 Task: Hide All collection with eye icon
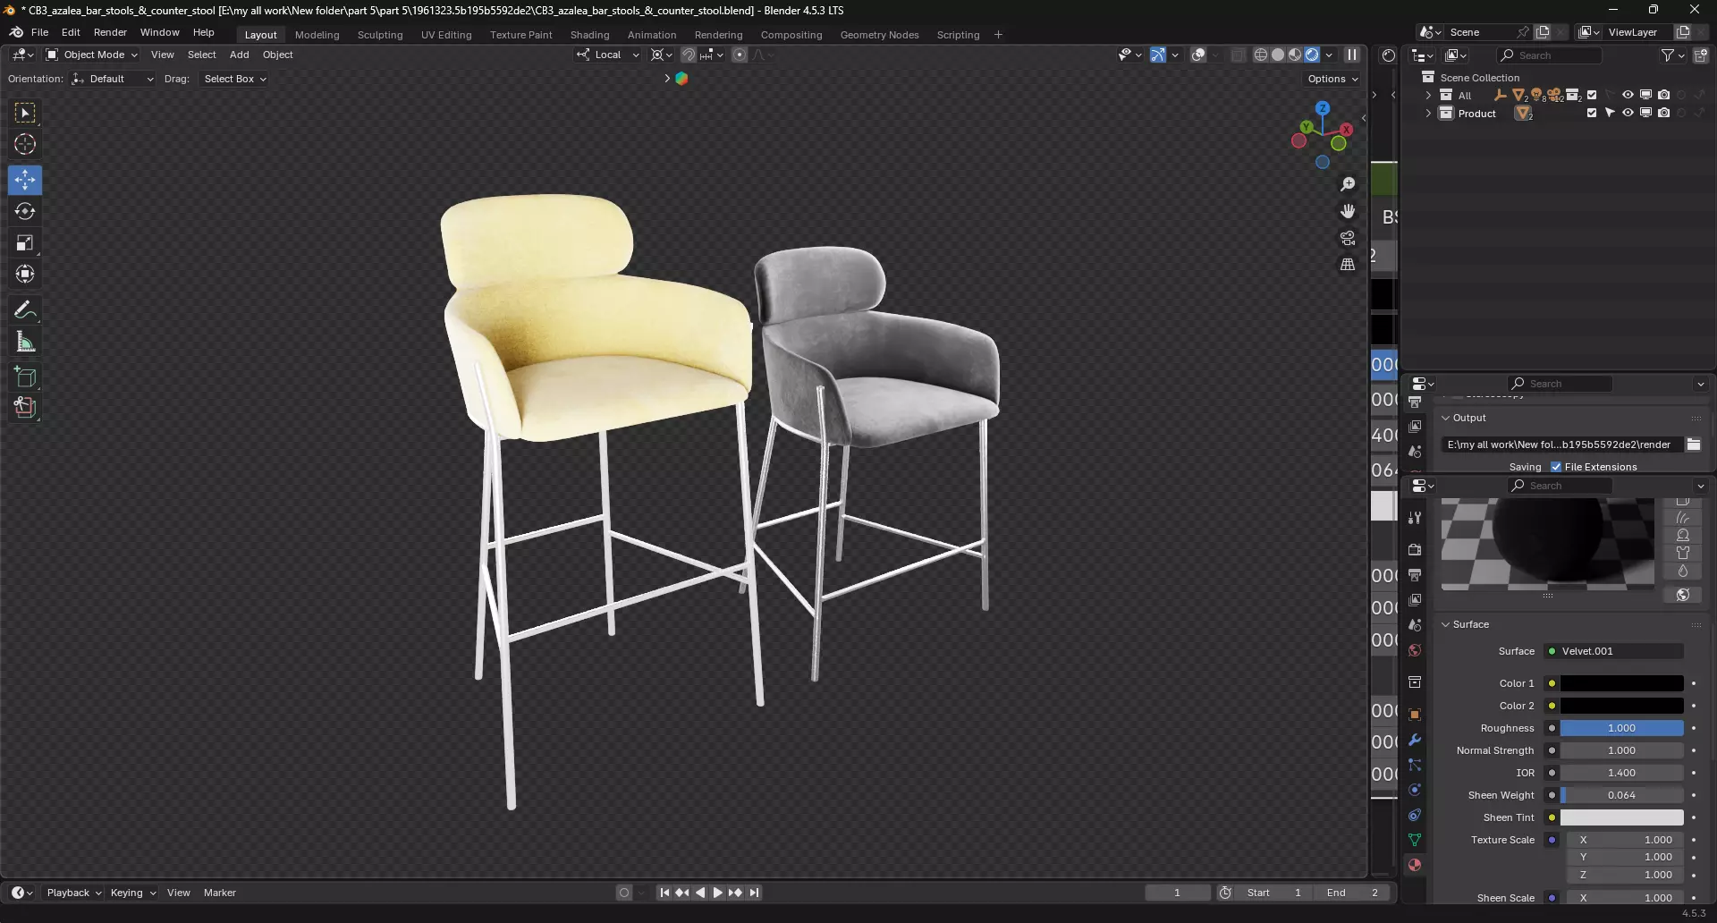tap(1628, 95)
